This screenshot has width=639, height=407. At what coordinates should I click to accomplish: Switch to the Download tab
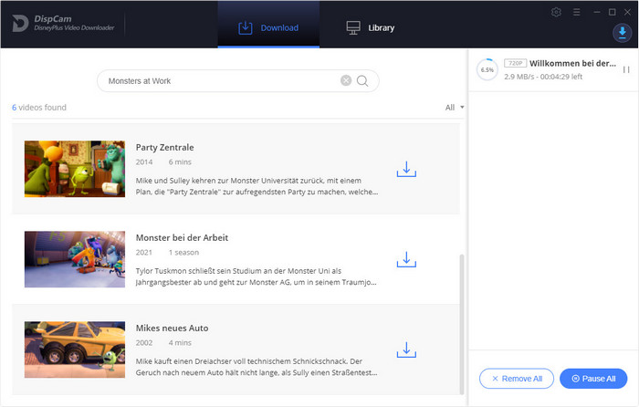click(x=268, y=27)
